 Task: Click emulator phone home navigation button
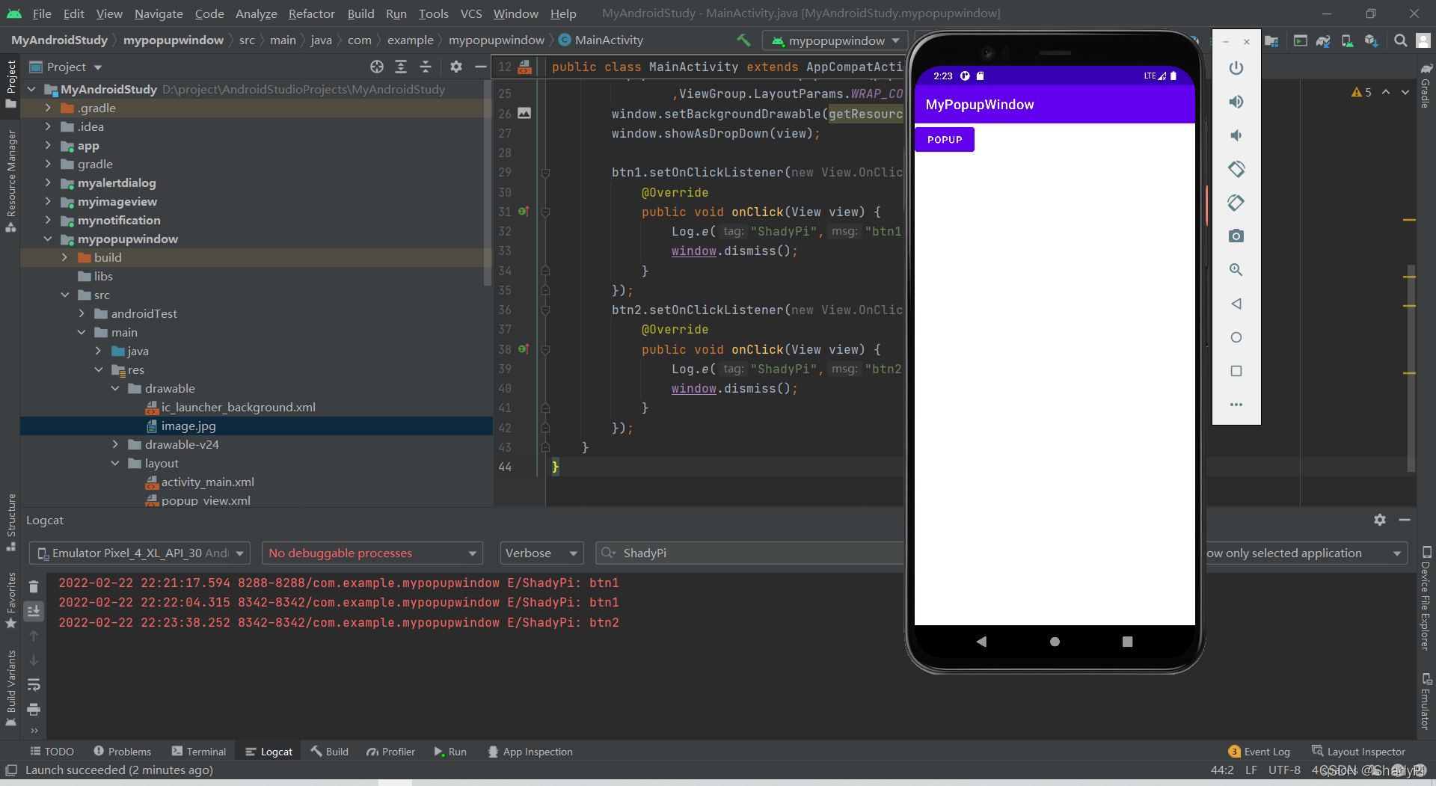pyautogui.click(x=1055, y=642)
